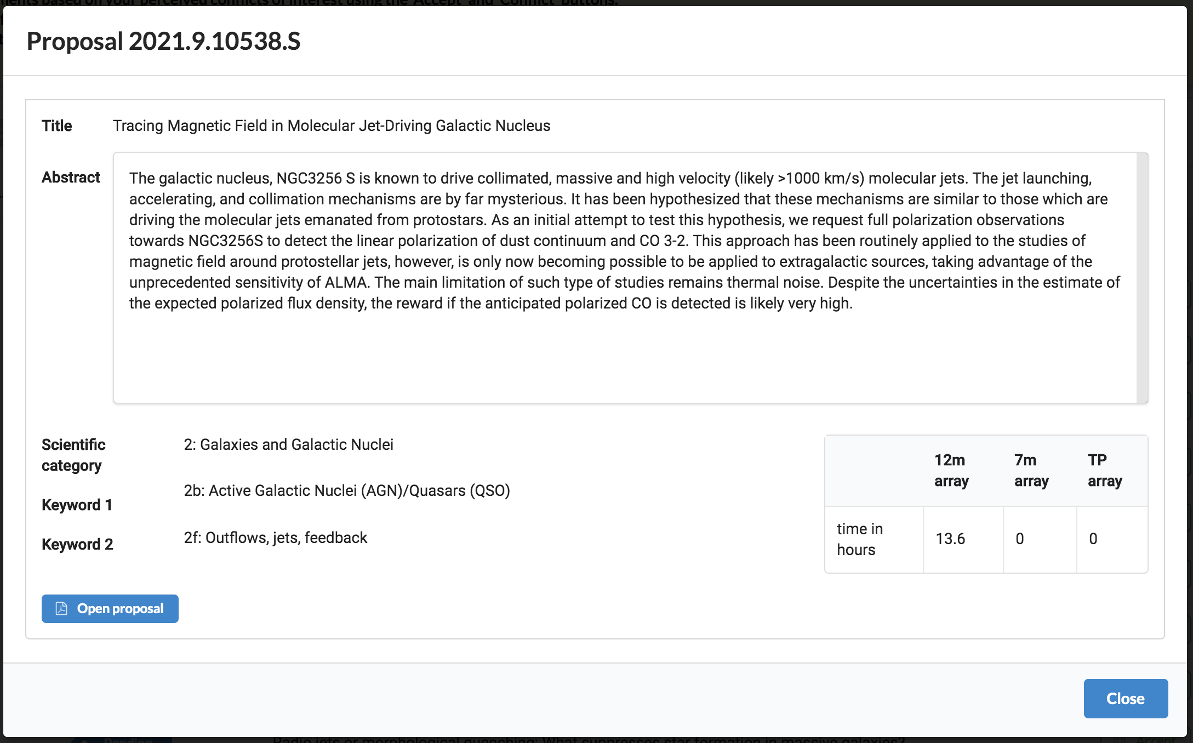The width and height of the screenshot is (1193, 743).
Task: Click the Scientific category label
Action: [73, 455]
